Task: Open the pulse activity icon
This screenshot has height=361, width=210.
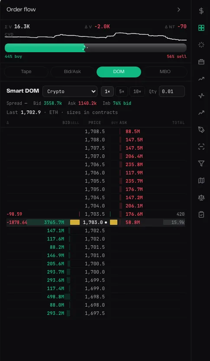Action: click(201, 96)
